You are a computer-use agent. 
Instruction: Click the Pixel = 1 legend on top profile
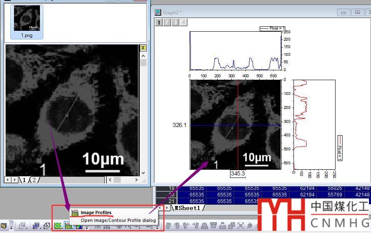(272, 28)
